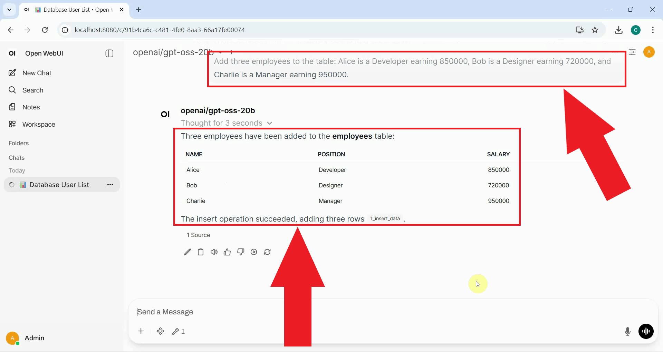
Task: Open the browser three-dot menu
Action: [x=653, y=30]
